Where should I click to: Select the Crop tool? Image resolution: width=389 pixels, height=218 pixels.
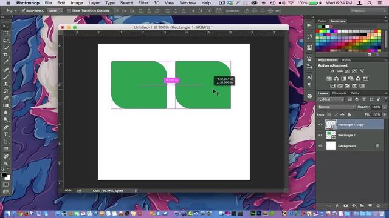(x=5, y=55)
